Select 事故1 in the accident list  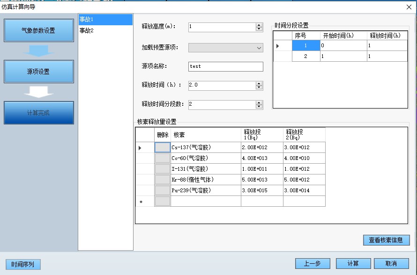click(105, 20)
